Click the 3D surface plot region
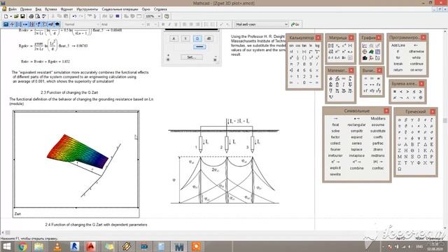The height and width of the screenshot is (252, 448). 76,160
